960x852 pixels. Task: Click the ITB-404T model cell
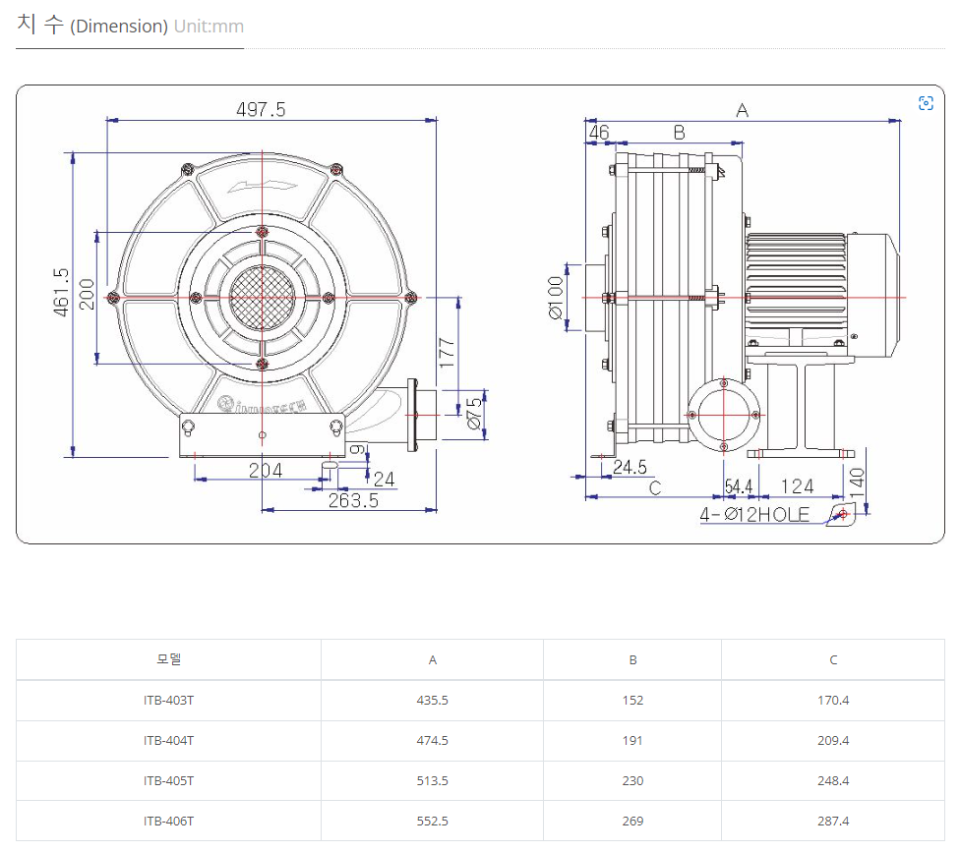point(168,741)
